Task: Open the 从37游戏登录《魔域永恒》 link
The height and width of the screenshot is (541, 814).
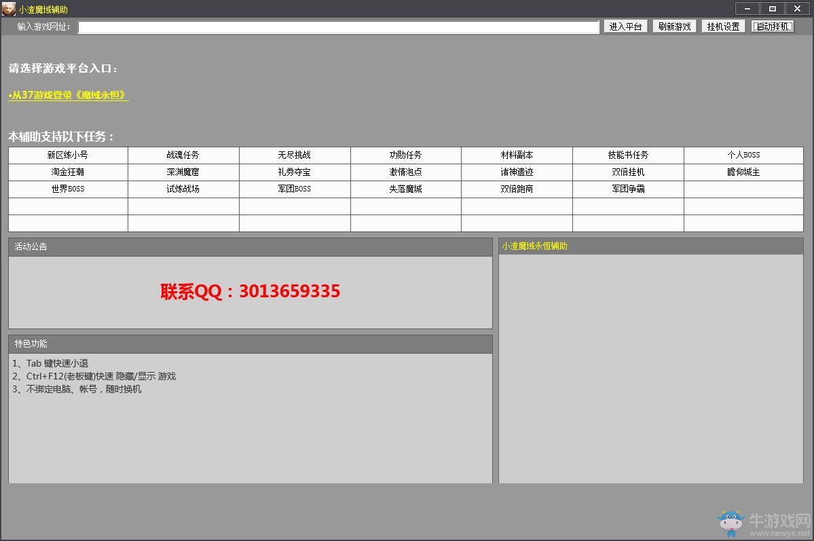Action: [x=68, y=95]
